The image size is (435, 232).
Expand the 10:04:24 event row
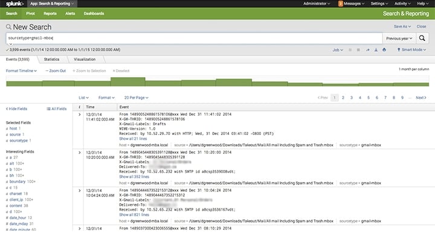[x=80, y=190]
